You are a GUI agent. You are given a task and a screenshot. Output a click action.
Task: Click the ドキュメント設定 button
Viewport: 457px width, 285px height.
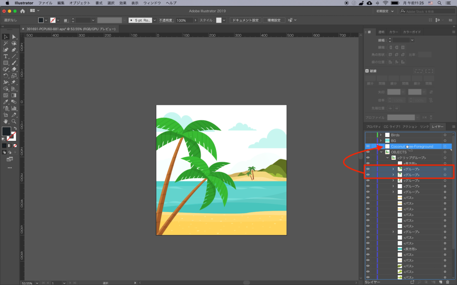coord(245,20)
